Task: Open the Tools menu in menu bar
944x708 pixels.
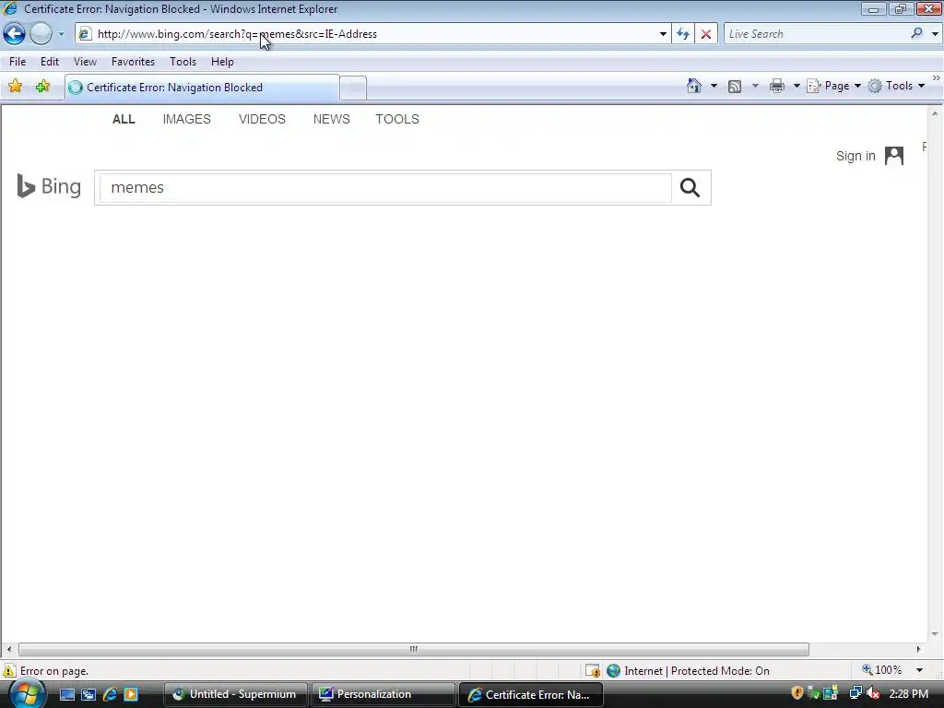Action: pyautogui.click(x=183, y=62)
